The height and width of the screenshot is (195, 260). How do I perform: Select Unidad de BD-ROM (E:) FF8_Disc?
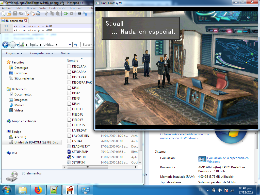click(36, 142)
